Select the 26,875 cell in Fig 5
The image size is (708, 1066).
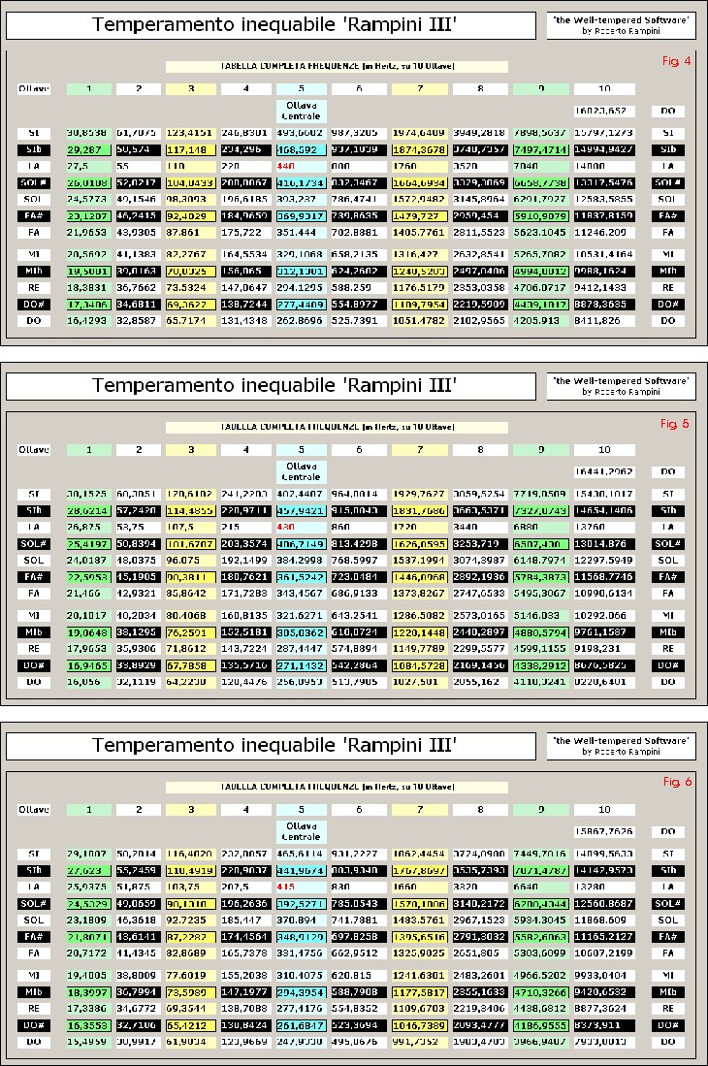click(x=89, y=527)
